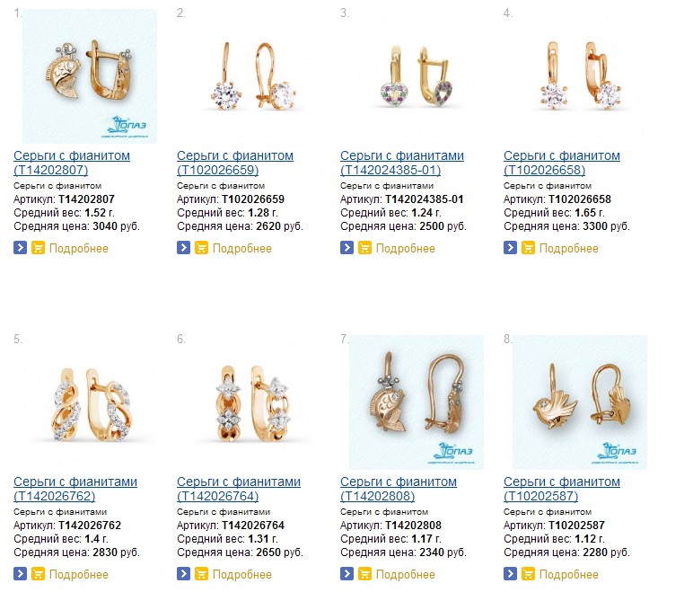This screenshot has height=601, width=693.
Task: Click blue arrow icon for item T142024385-01
Action: pyautogui.click(x=346, y=248)
